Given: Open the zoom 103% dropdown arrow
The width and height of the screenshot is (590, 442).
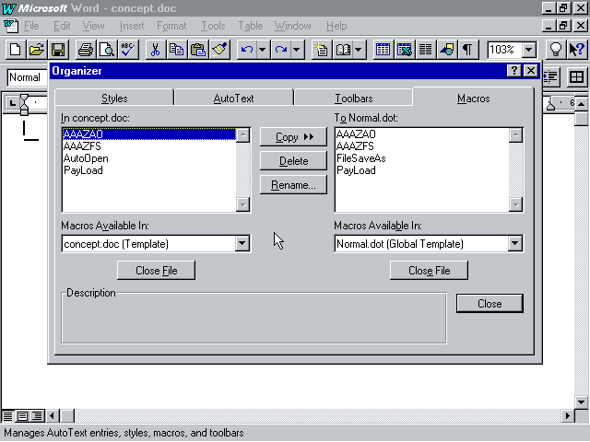Looking at the screenshot, I should pos(529,49).
